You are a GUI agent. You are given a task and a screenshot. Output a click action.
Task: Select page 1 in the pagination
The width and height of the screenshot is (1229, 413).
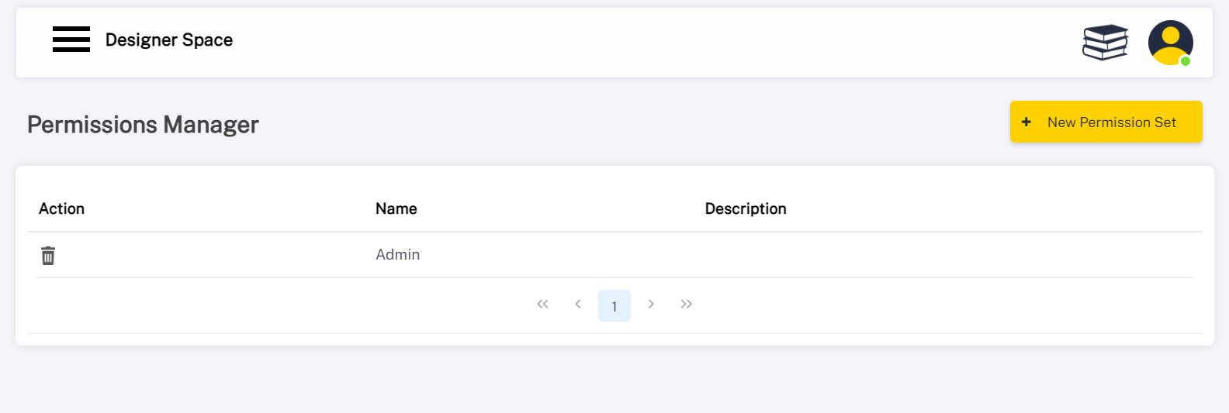(614, 306)
